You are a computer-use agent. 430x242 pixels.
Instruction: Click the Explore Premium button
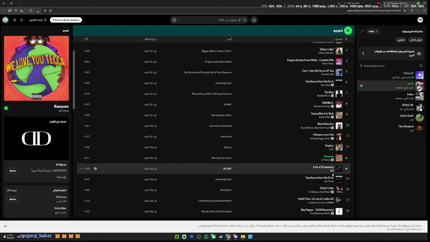click(66, 20)
